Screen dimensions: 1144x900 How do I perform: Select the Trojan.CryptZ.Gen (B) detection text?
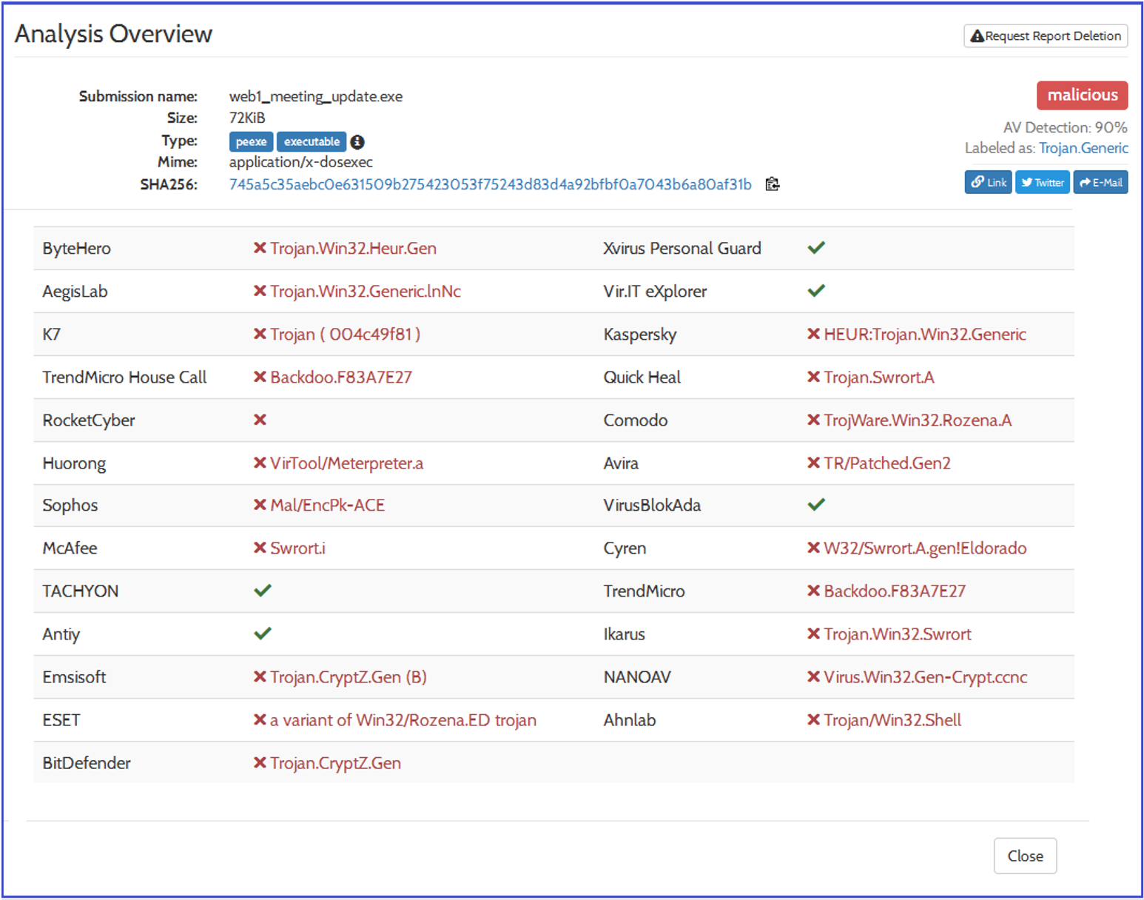[349, 676]
